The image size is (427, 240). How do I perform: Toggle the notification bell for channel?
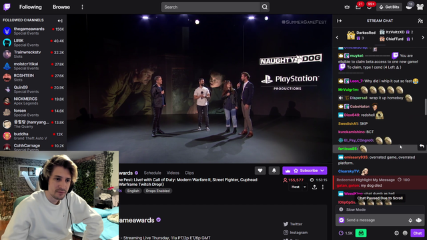click(274, 171)
